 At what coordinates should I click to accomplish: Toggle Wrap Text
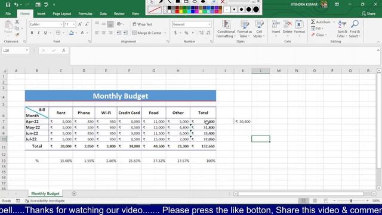[x=143, y=24]
